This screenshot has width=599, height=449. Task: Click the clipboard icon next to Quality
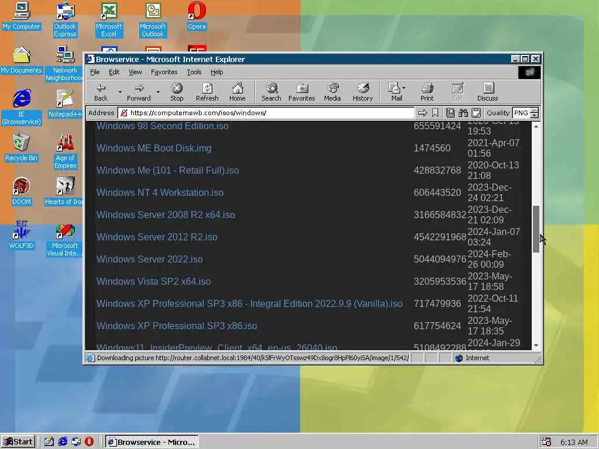(x=476, y=113)
